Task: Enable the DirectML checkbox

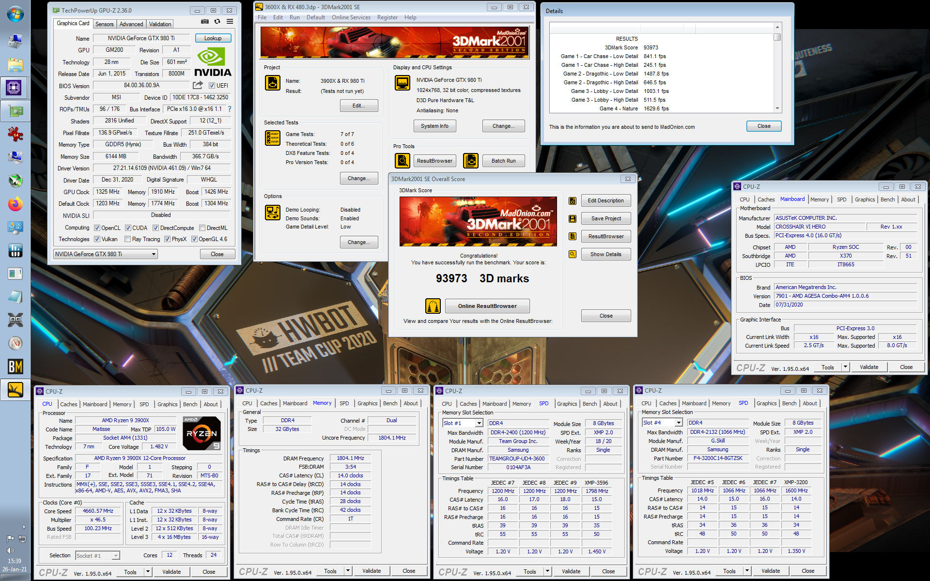Action: click(202, 228)
